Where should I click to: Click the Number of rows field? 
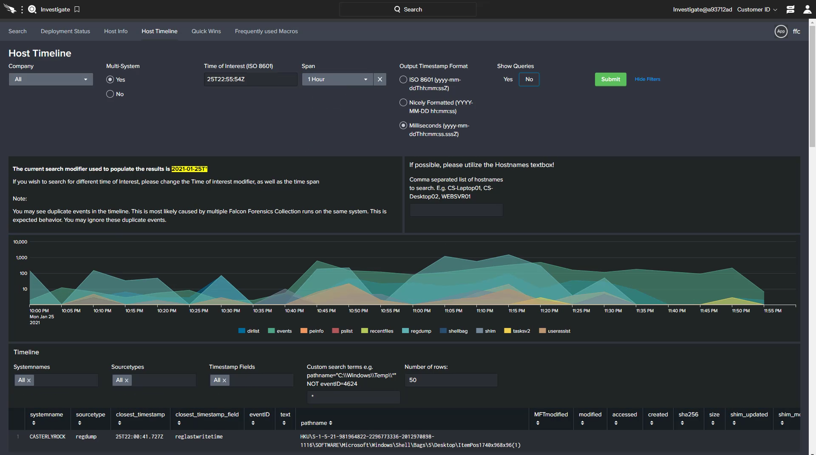[x=451, y=380]
